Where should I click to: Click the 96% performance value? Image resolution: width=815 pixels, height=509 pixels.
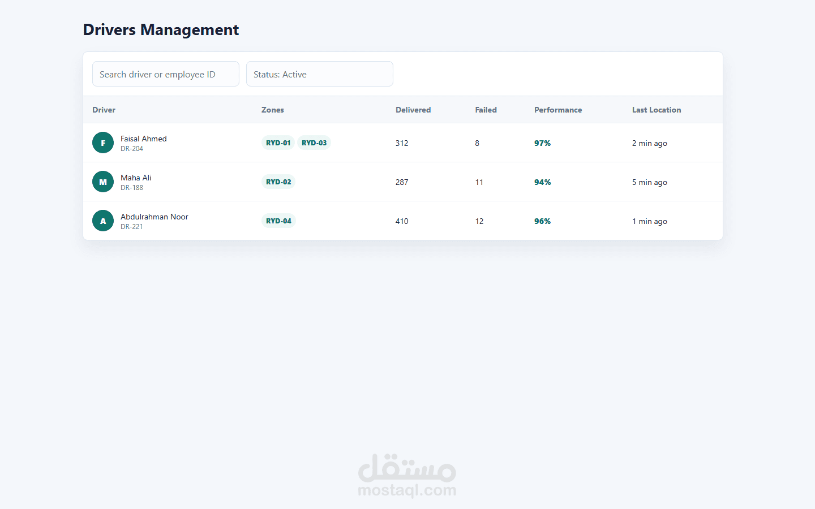click(x=543, y=221)
